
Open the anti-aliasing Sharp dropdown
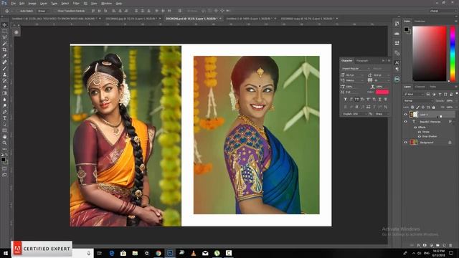pyautogui.click(x=382, y=114)
